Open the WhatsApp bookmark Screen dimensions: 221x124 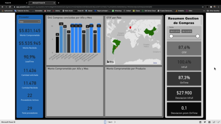117,11
